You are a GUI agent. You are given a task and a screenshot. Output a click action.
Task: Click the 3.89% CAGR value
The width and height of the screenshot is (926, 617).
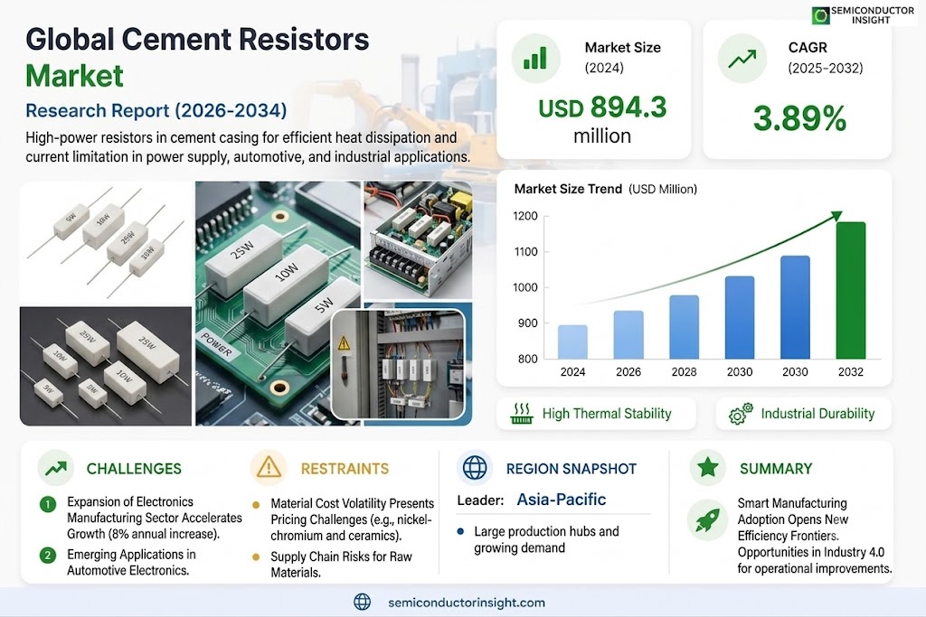click(x=799, y=117)
